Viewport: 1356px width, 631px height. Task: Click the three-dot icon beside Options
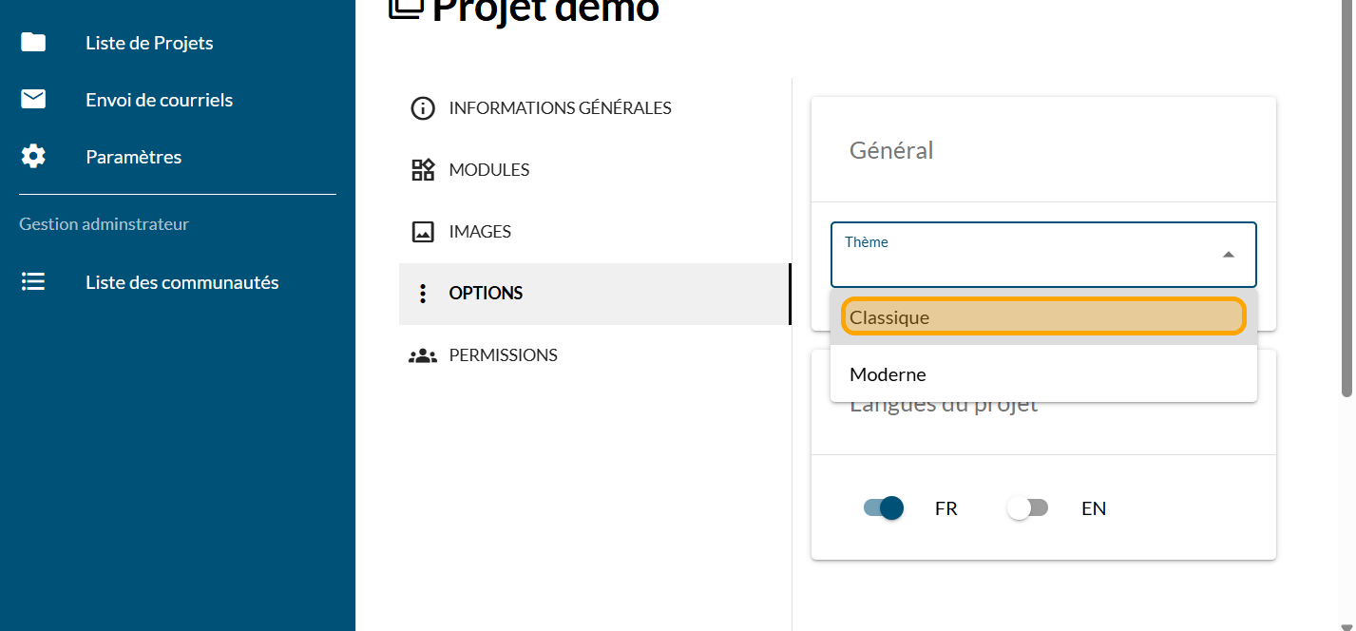pos(423,294)
